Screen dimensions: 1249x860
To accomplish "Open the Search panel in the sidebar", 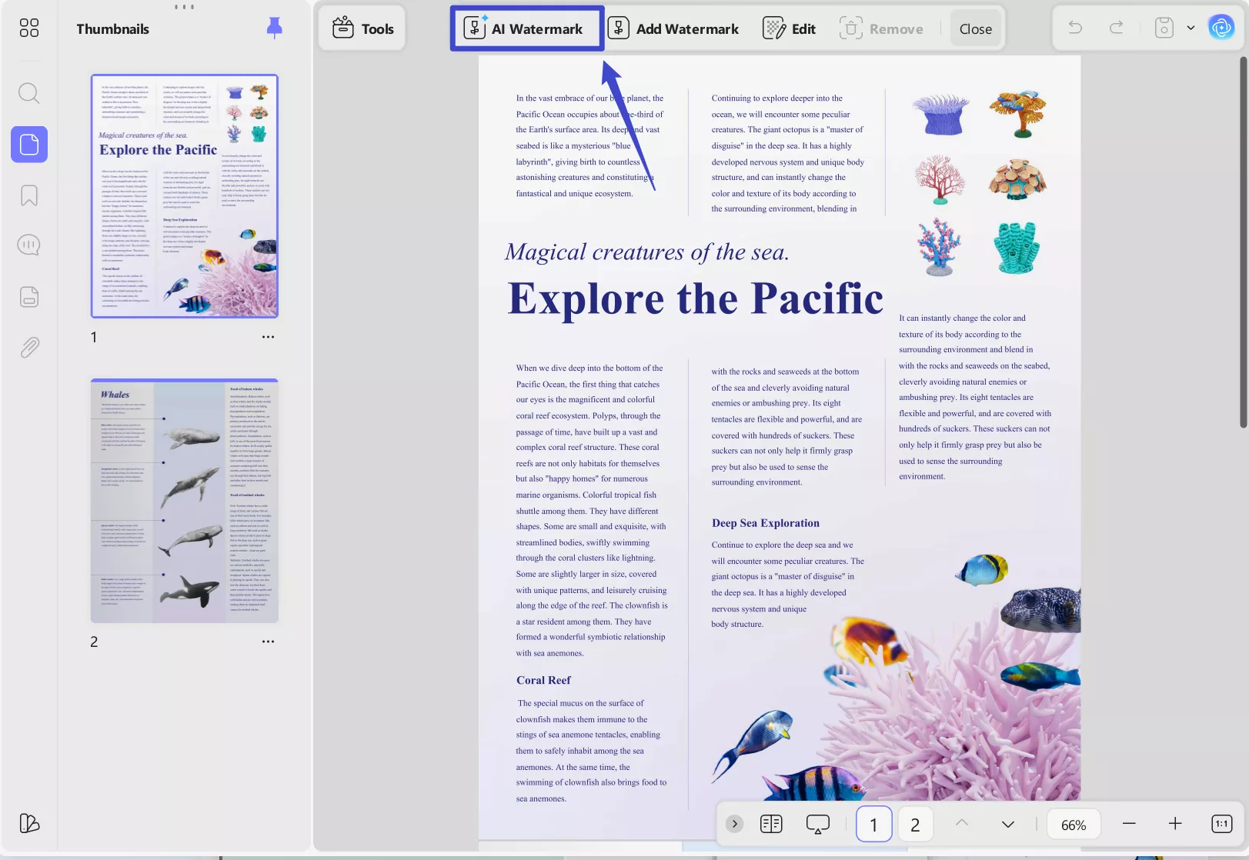I will 28,93.
